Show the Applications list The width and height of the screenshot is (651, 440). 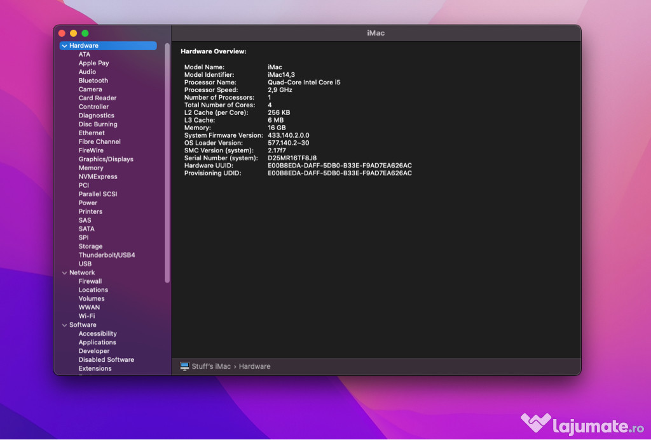click(97, 342)
